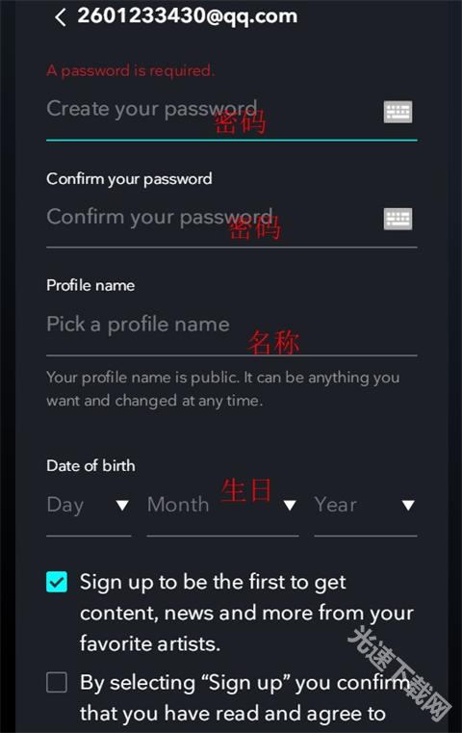Click the Pick a profile name field
Image resolution: width=462 pixels, height=733 pixels.
pyautogui.click(x=231, y=326)
